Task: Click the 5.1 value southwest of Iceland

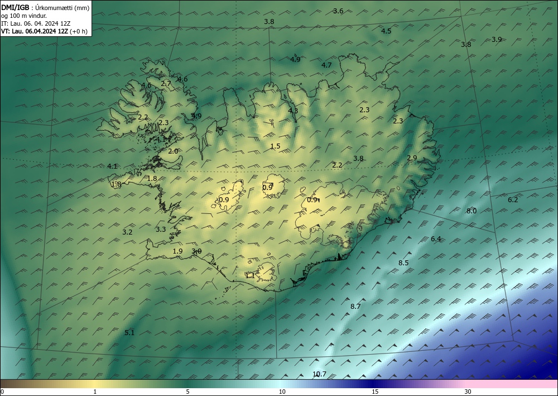Action: 129,333
